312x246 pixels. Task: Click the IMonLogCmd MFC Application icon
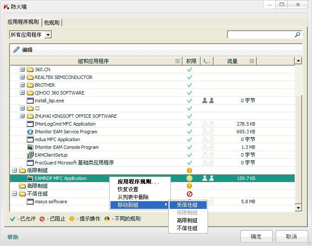pyautogui.click(x=30, y=124)
